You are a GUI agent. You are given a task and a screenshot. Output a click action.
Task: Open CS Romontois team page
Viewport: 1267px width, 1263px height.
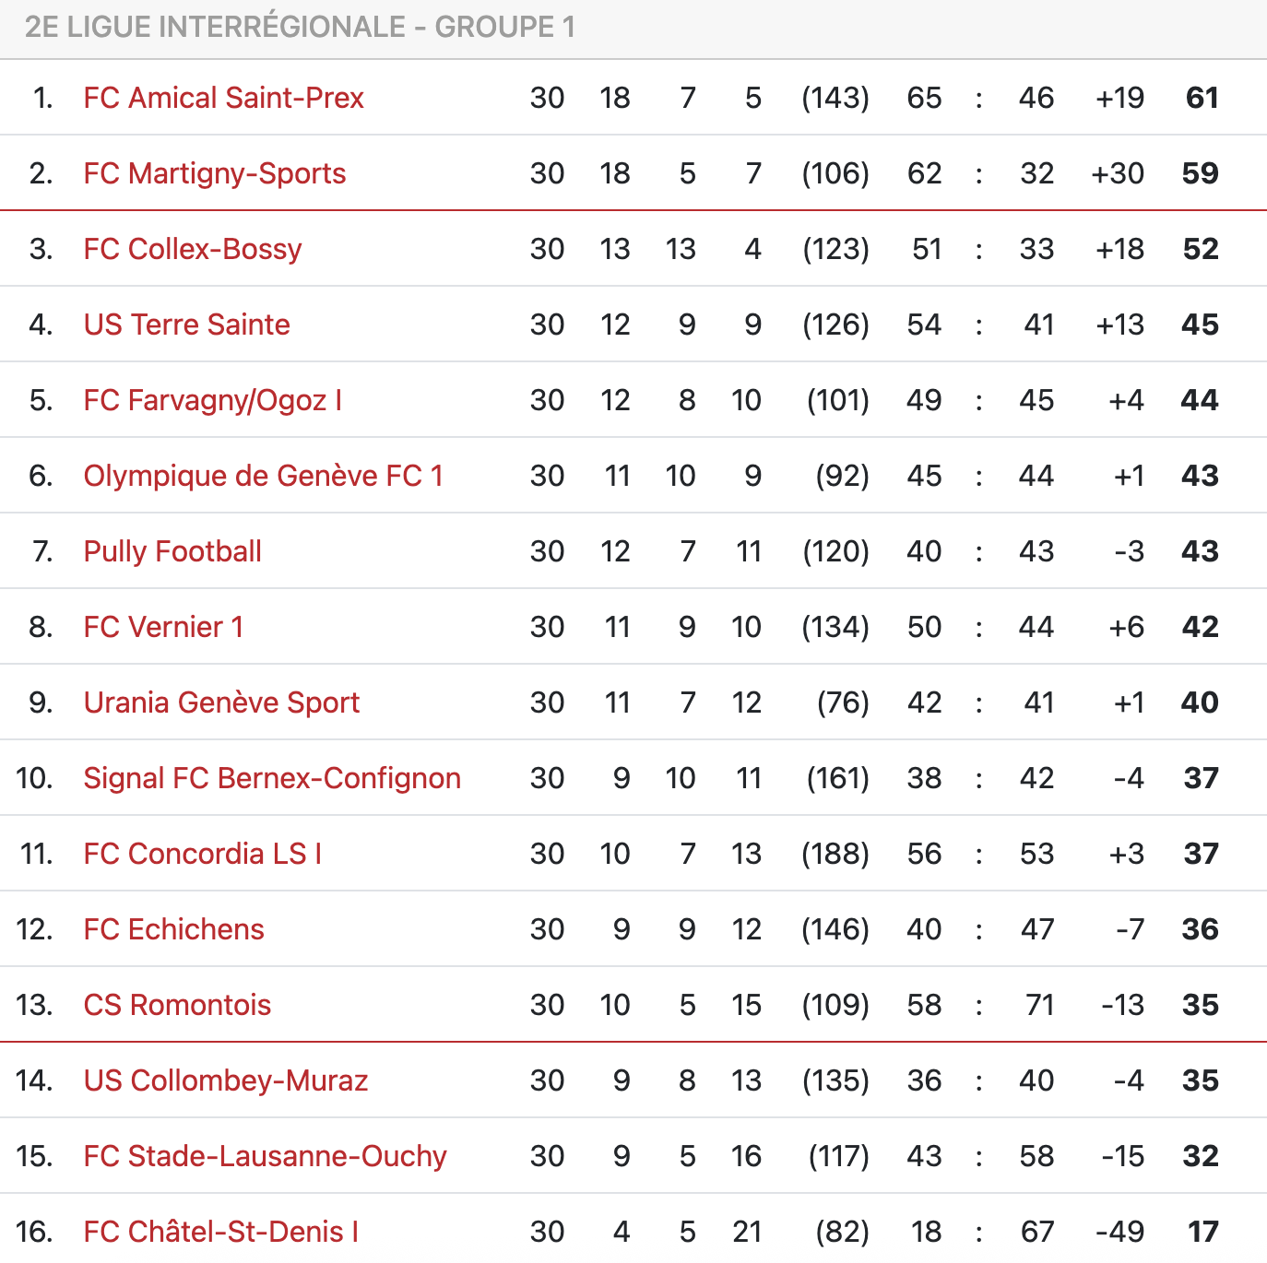[177, 1005]
